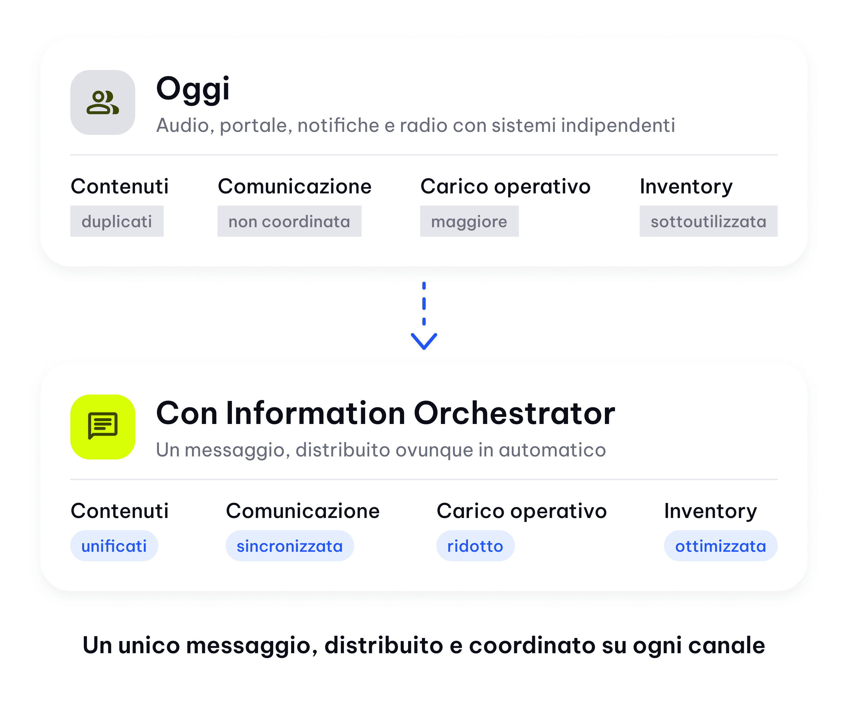The image size is (848, 710).
Task: Click the 'Un messaggio, distribuito ovunque' subtitle
Action: 381,450
